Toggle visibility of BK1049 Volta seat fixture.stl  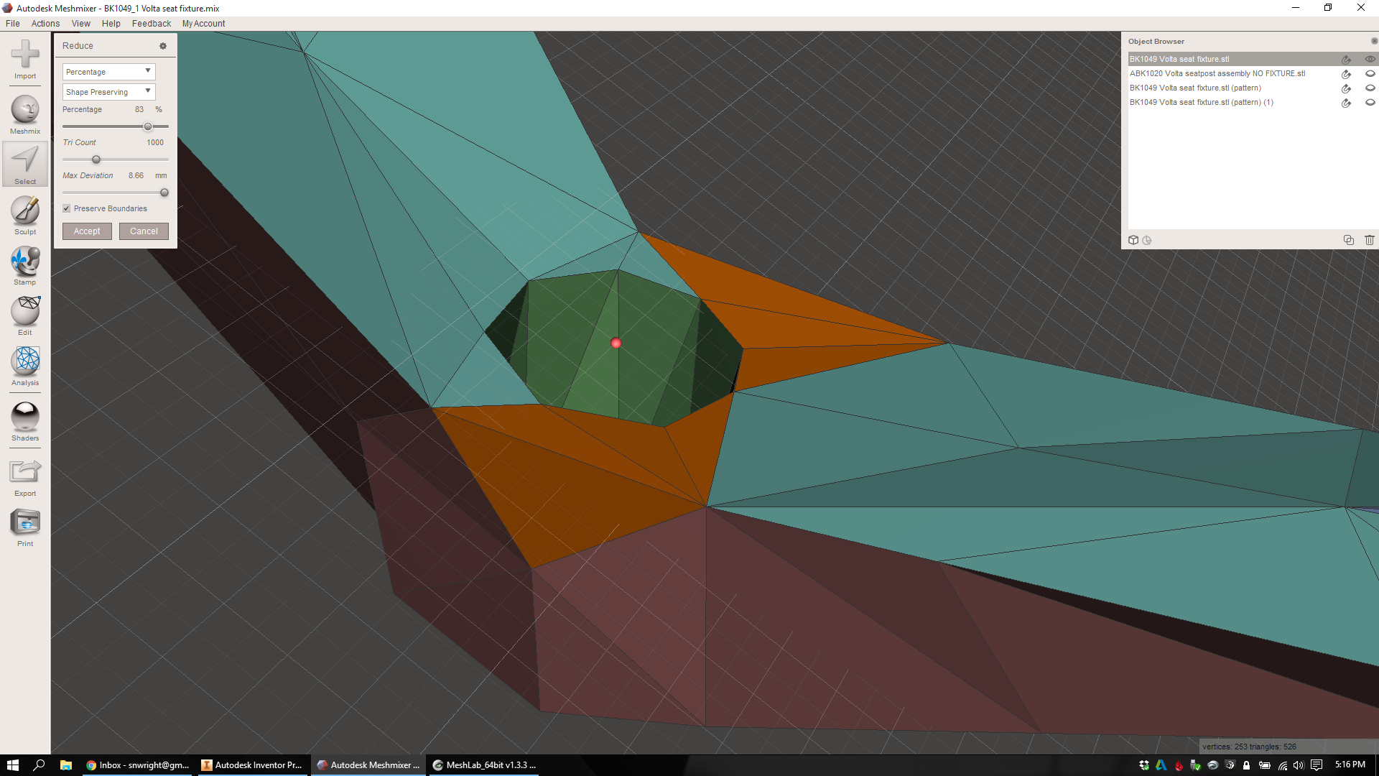pyautogui.click(x=1370, y=60)
